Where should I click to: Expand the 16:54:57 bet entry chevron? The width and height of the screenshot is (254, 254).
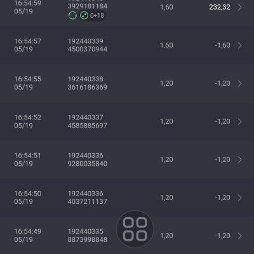coord(240,45)
